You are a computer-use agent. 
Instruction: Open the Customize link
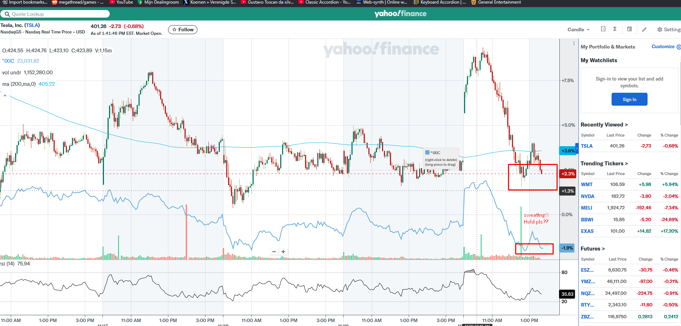(x=663, y=47)
